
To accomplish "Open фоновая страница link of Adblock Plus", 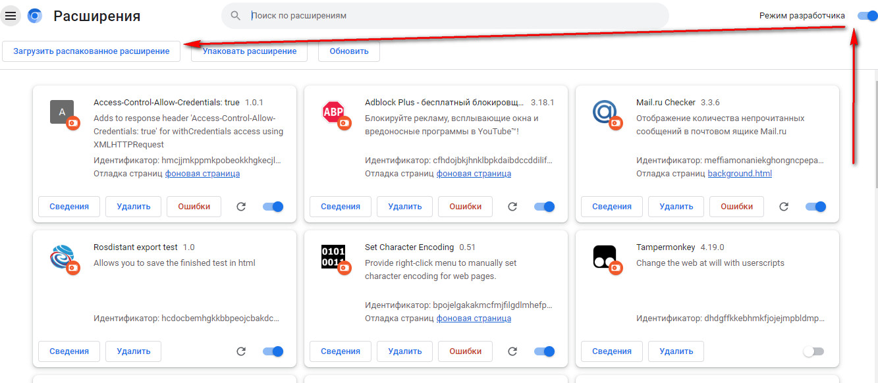I will 474,174.
